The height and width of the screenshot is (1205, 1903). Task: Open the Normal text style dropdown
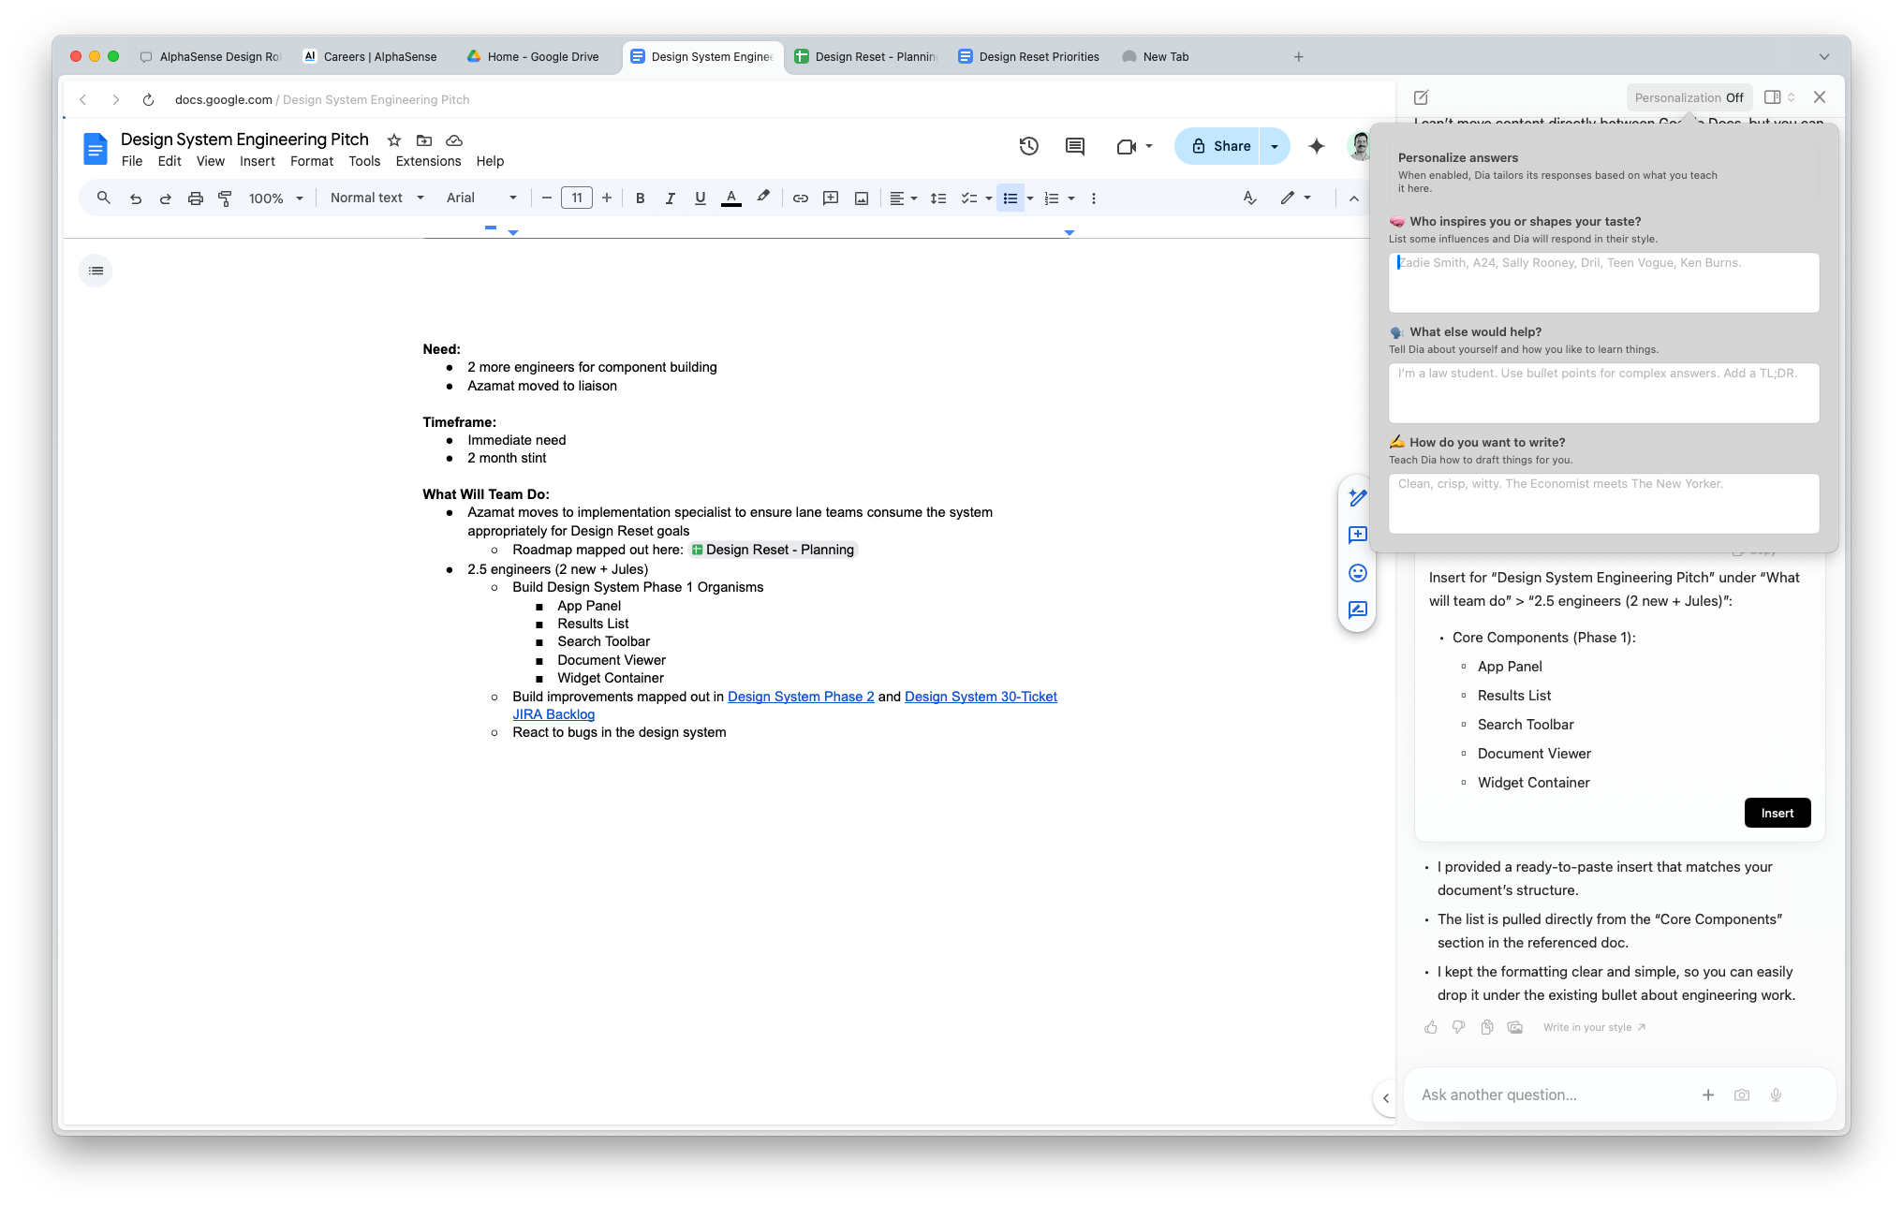[x=376, y=198]
